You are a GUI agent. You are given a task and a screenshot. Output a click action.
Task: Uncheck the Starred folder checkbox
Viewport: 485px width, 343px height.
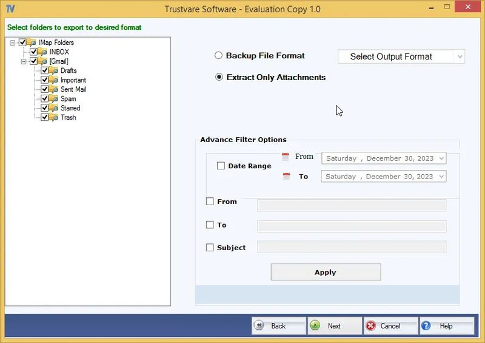click(x=44, y=107)
